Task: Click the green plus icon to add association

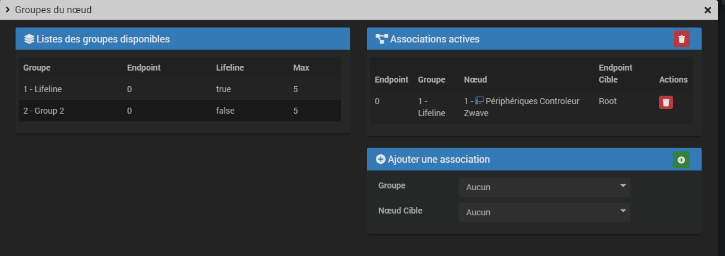Action: click(x=681, y=160)
